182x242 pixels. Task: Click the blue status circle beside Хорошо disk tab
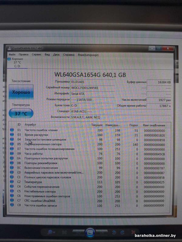pos(9,59)
